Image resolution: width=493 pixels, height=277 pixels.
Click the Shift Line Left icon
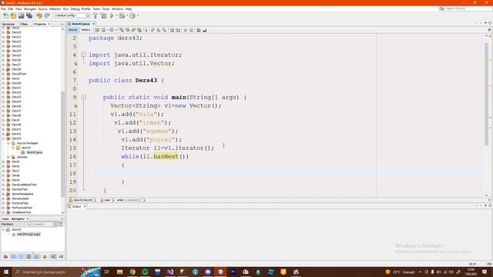click(172, 30)
